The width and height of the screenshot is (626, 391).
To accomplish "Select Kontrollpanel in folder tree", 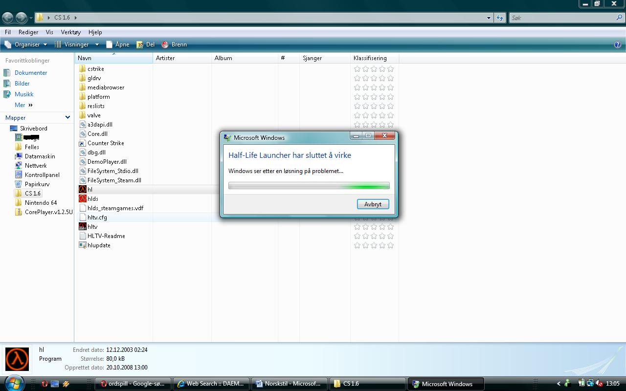I will (x=42, y=175).
